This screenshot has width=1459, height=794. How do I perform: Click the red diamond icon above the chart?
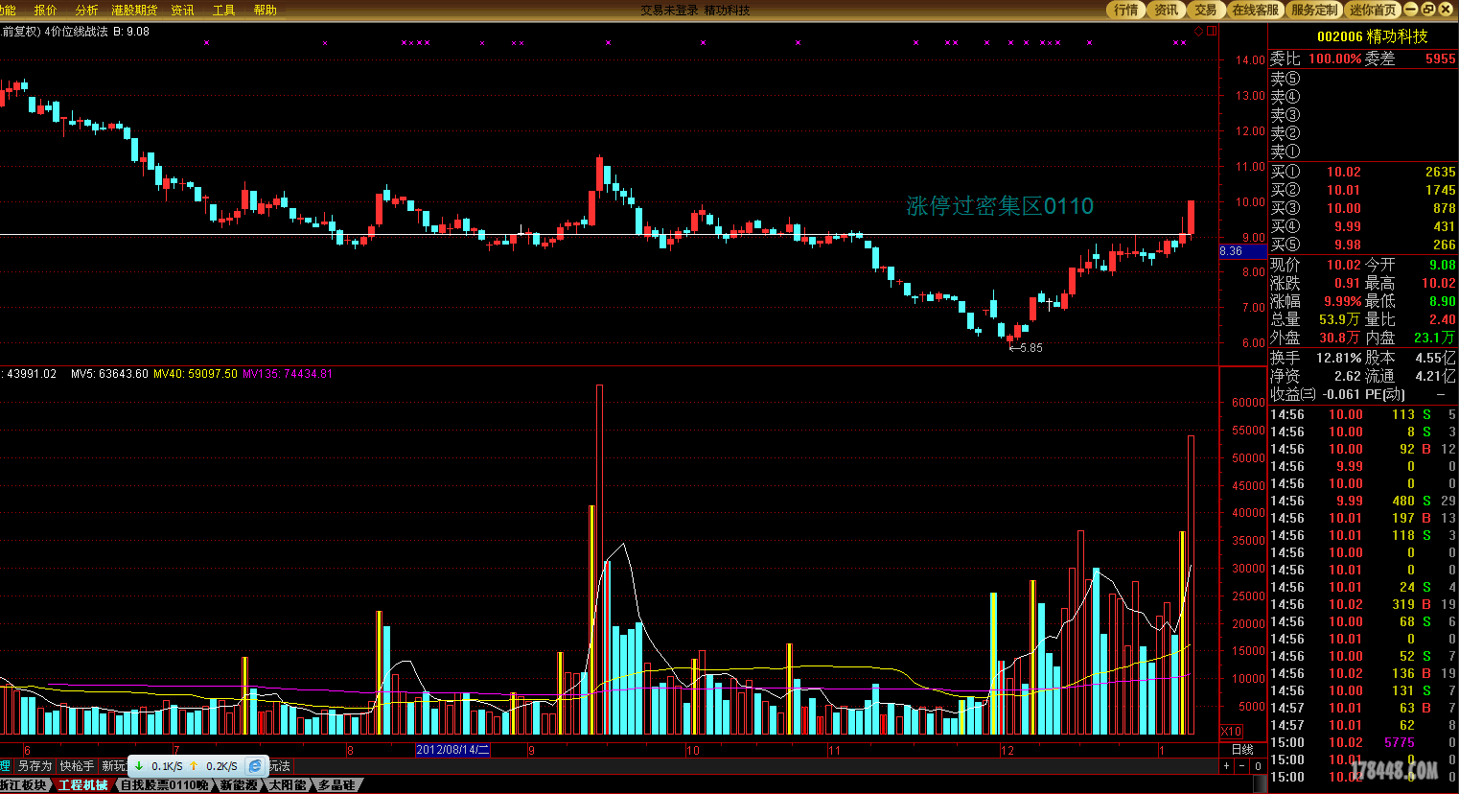(x=1198, y=32)
